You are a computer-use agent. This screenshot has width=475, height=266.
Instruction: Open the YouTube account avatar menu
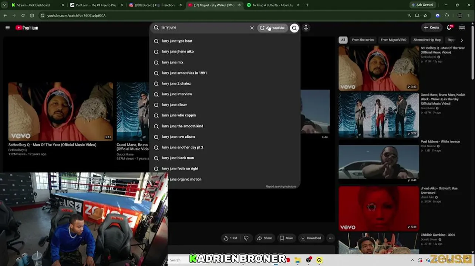pyautogui.click(x=462, y=28)
